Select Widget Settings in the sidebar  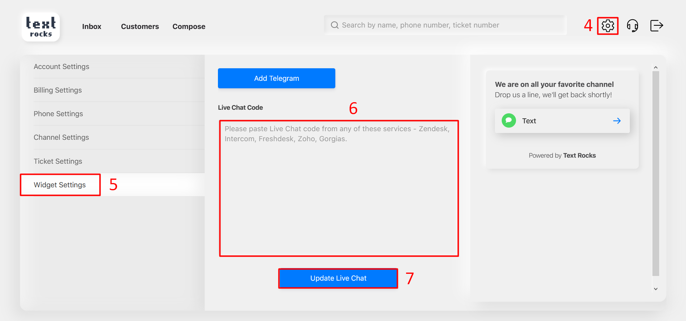(x=60, y=185)
